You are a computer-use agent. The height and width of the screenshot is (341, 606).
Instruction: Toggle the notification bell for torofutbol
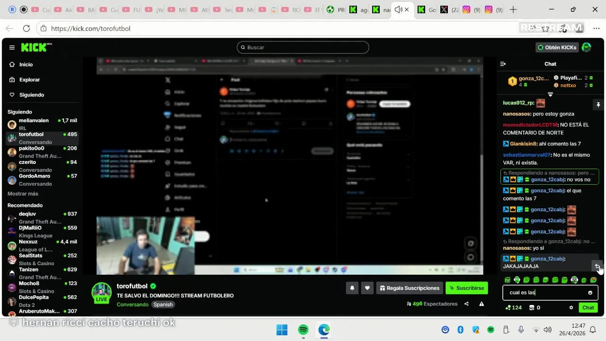[352, 288]
